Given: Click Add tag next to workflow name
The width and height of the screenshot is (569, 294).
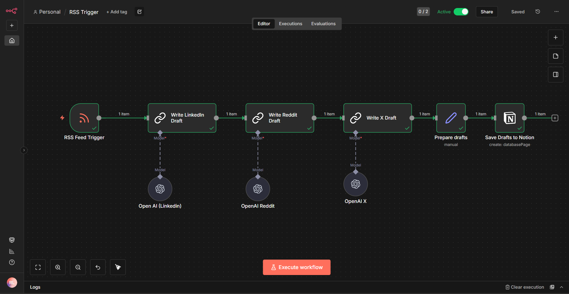Looking at the screenshot, I should click(117, 12).
